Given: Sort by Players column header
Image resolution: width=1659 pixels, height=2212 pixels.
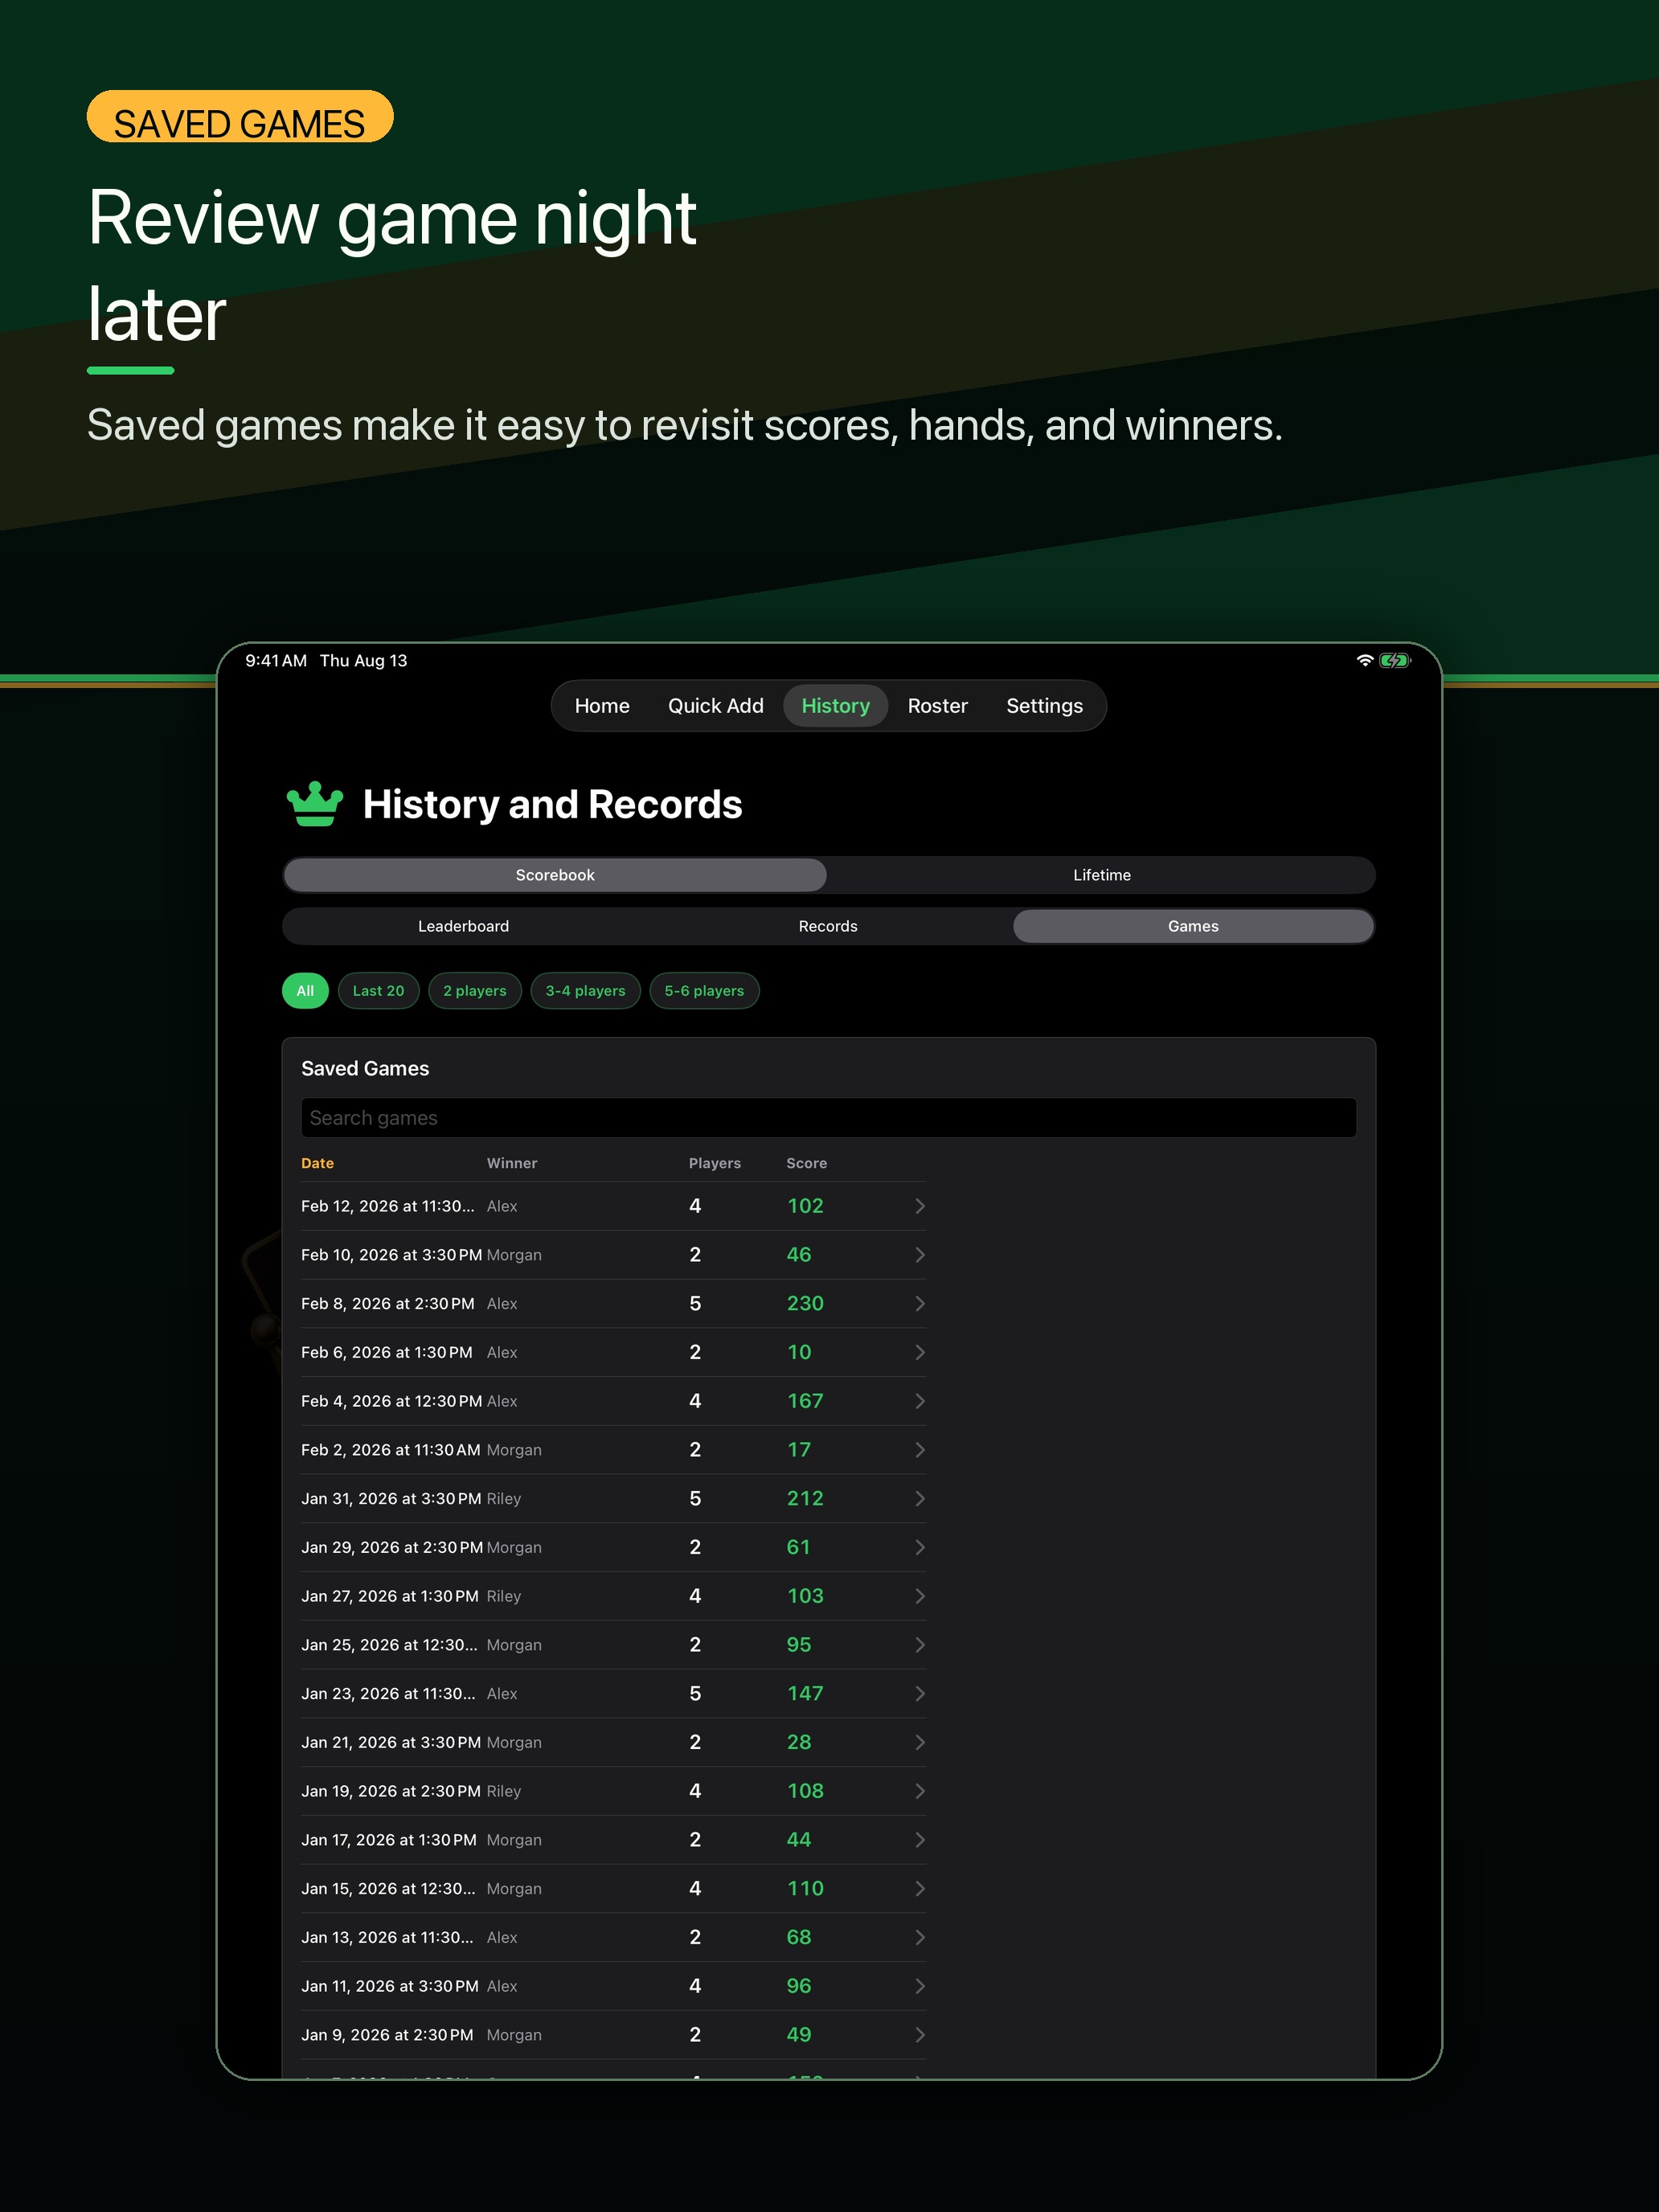Looking at the screenshot, I should tap(714, 1163).
